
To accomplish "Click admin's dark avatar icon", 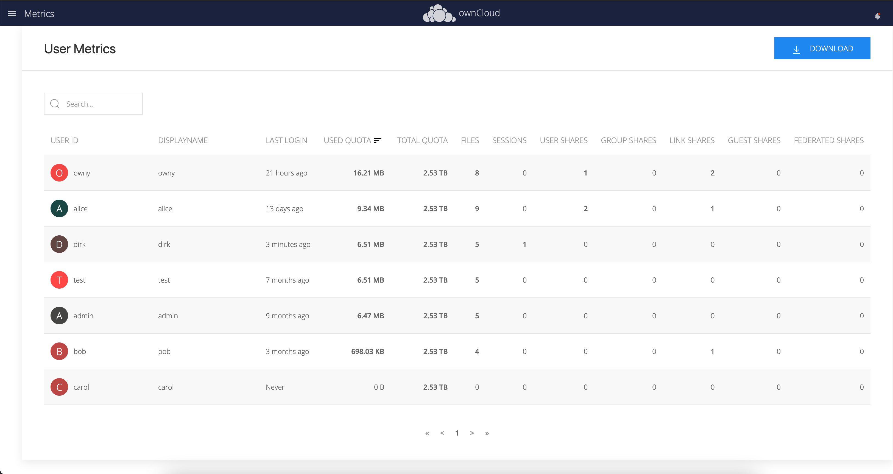I will (x=59, y=316).
